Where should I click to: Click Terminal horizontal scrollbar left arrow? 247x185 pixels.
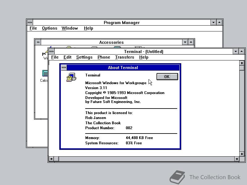[x=51, y=159]
